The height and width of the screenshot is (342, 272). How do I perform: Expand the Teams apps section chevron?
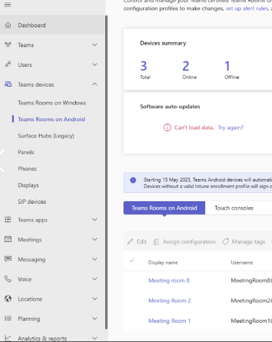pyautogui.click(x=95, y=220)
